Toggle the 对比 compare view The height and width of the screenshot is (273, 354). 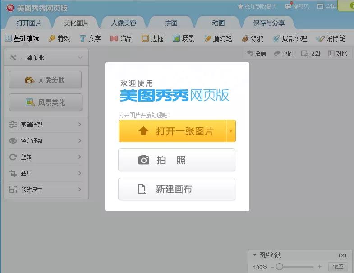(338, 53)
